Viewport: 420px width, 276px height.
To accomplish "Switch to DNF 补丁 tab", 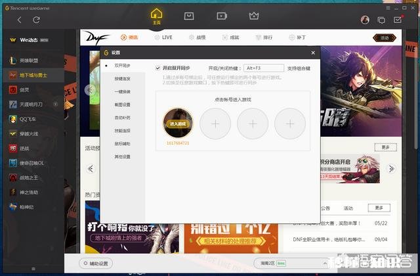I will [x=297, y=37].
